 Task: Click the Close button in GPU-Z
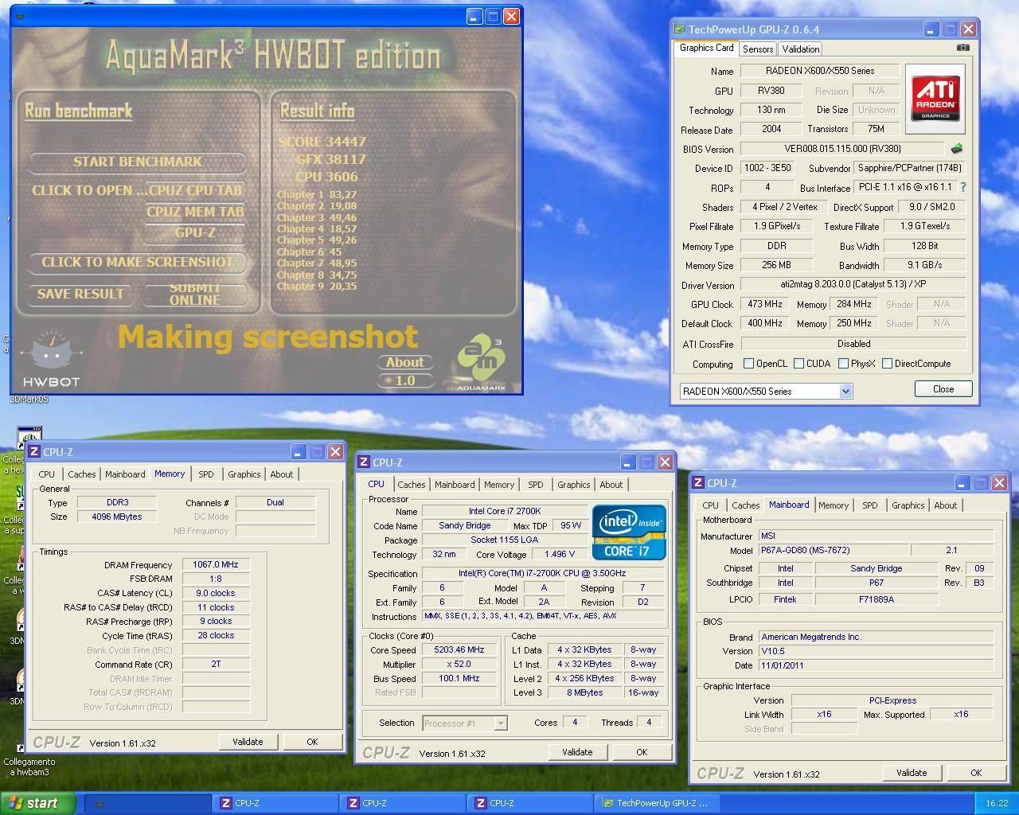[943, 389]
